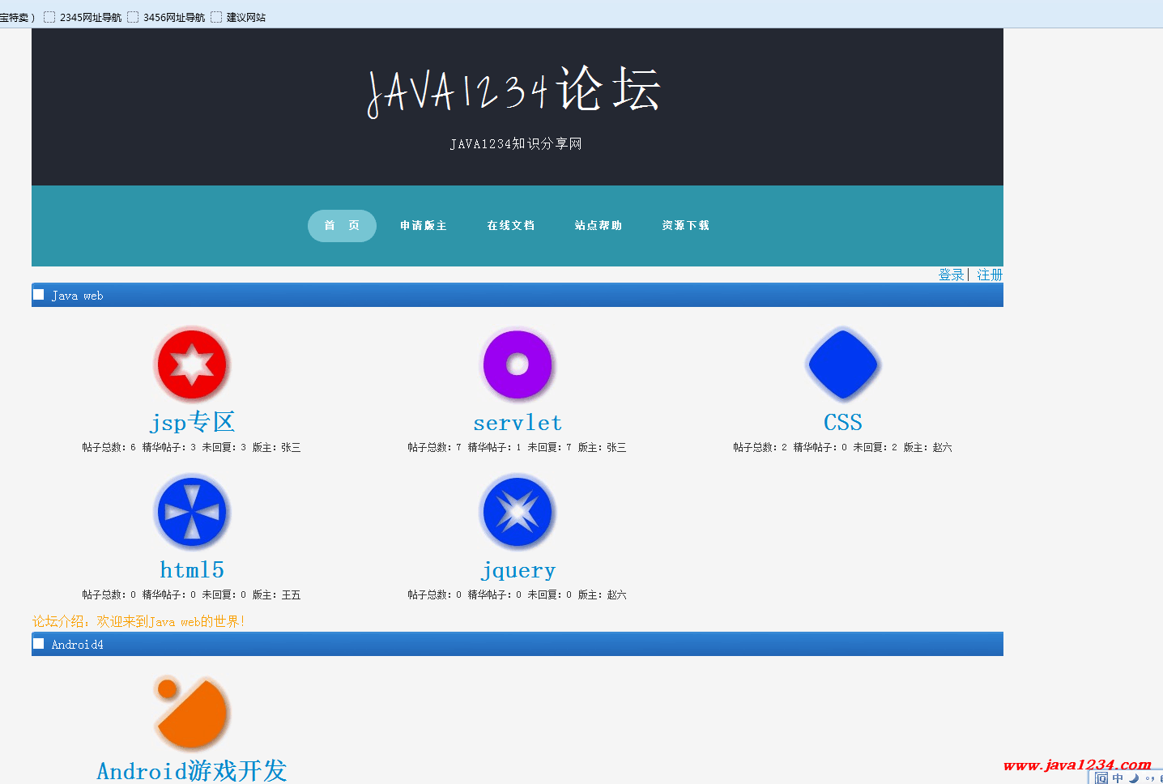
Task: Click the 建议网站 bookmark icon
Action: click(x=216, y=17)
